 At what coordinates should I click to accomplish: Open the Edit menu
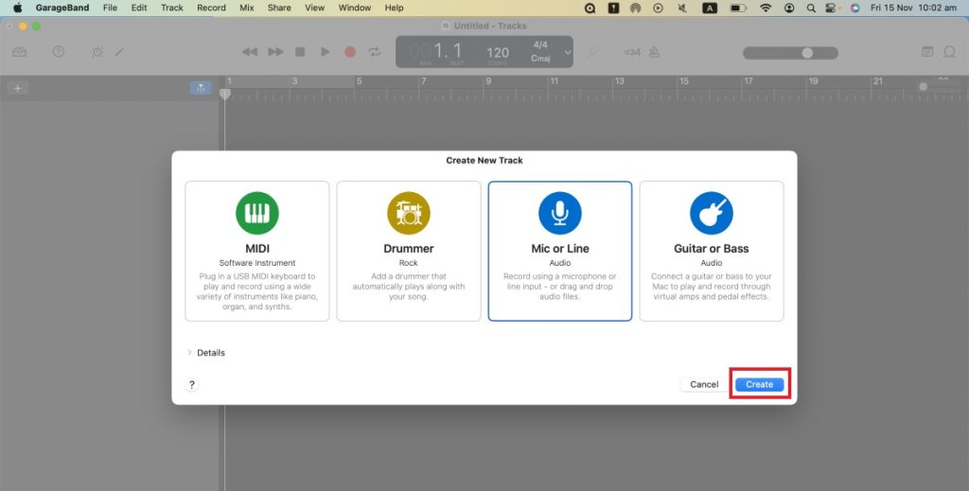(139, 8)
